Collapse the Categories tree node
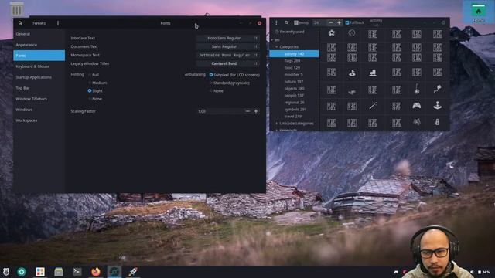495x278 pixels. pyautogui.click(x=277, y=47)
